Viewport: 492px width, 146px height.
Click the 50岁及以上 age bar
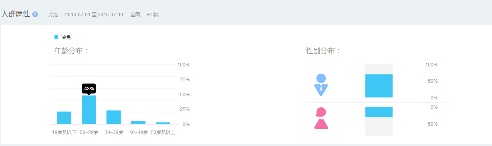[163, 123]
